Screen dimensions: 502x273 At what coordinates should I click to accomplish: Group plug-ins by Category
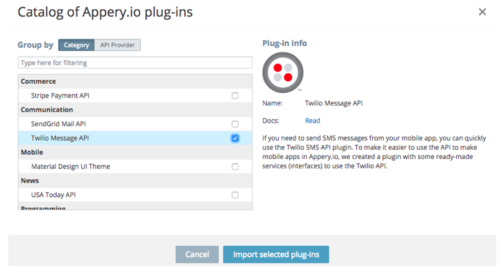coord(76,45)
